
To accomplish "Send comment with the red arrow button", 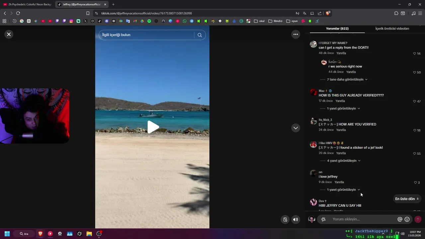I will pyautogui.click(x=418, y=219).
